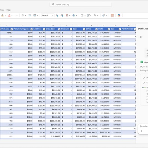
Task: Click the sensitivity label icon
Action: coord(104,15)
